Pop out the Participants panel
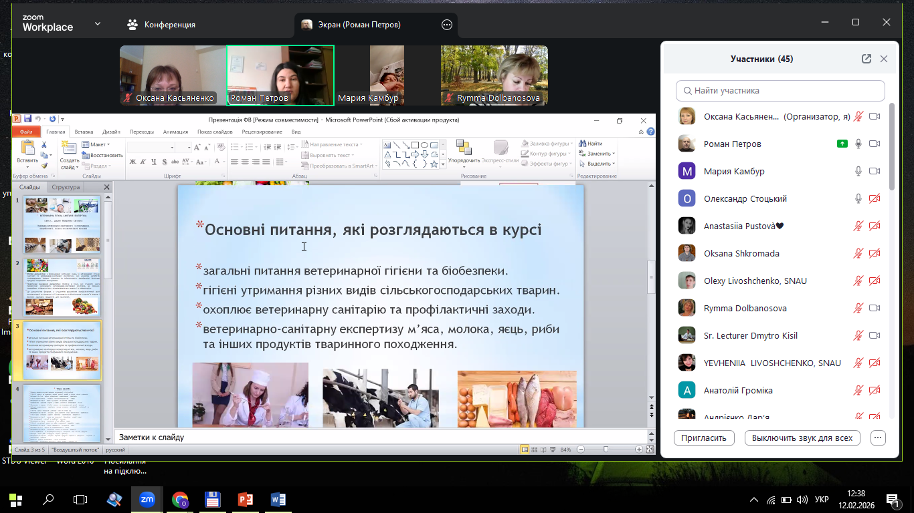This screenshot has width=914, height=513. (x=866, y=59)
